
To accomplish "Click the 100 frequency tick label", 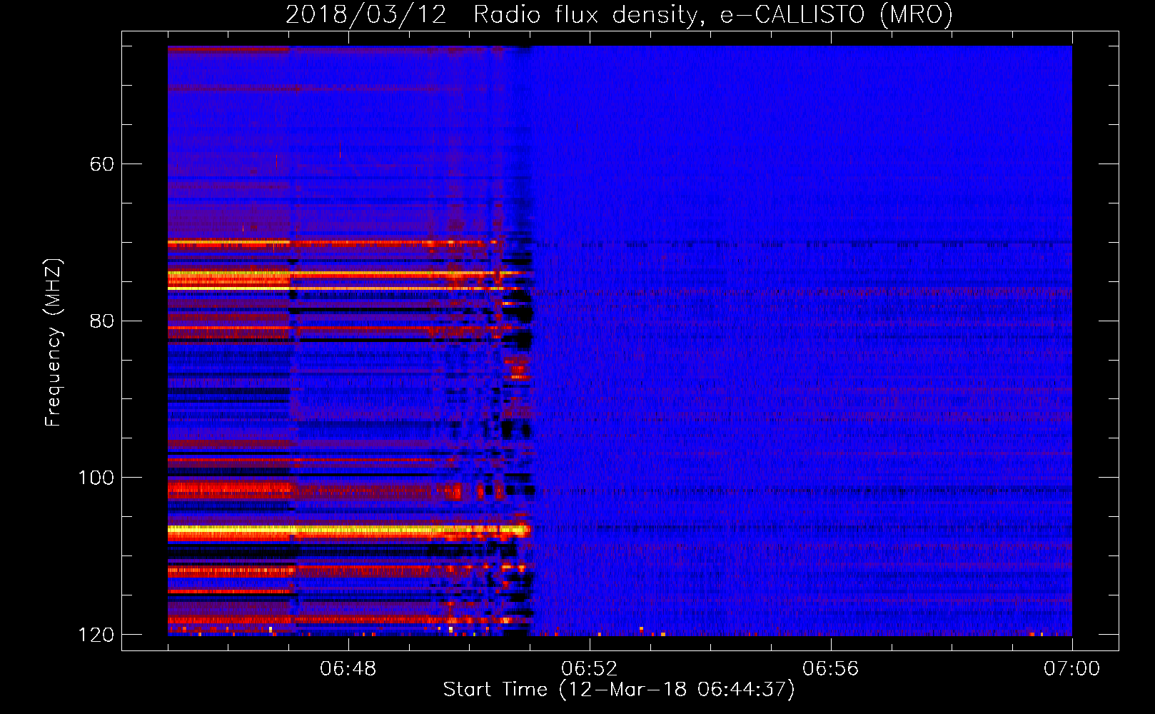I will [x=96, y=478].
